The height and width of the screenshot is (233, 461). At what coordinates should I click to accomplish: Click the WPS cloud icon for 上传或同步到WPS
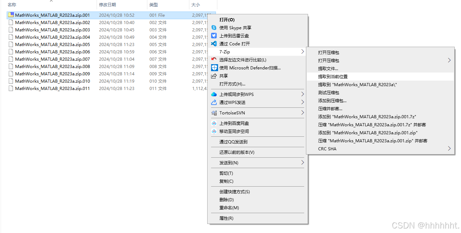214,94
